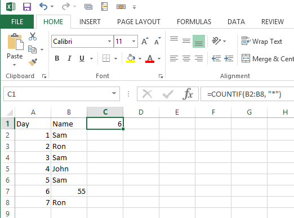Viewport: 294px width, 218px height.
Task: Click the Paste clipboard icon
Action: coord(15,42)
